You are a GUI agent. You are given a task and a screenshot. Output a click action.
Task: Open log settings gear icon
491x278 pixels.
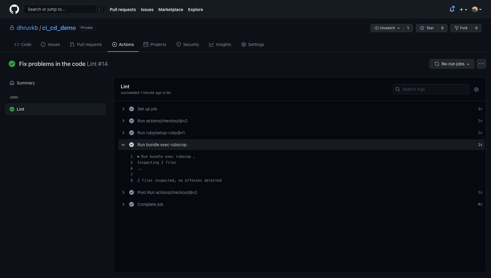(476, 89)
